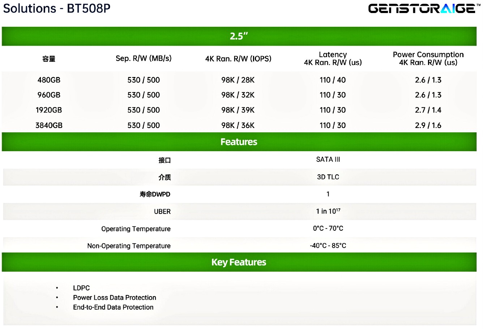The width and height of the screenshot is (483, 329).
Task: Click the 98K / 36K IOPS value
Action: pyautogui.click(x=238, y=125)
